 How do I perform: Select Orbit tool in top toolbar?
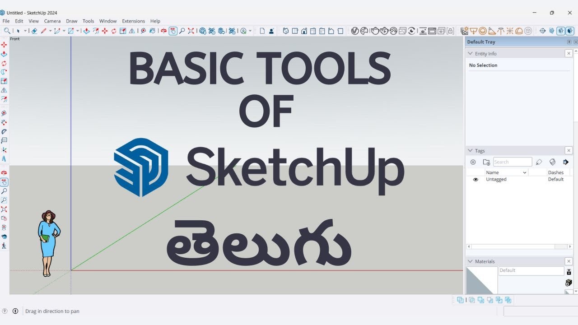pyautogui.click(x=163, y=31)
